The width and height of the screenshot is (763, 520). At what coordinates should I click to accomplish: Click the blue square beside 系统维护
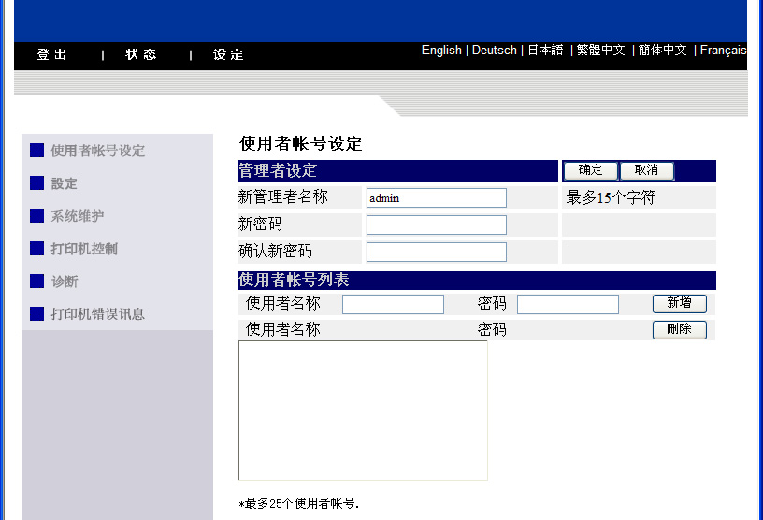tap(37, 216)
